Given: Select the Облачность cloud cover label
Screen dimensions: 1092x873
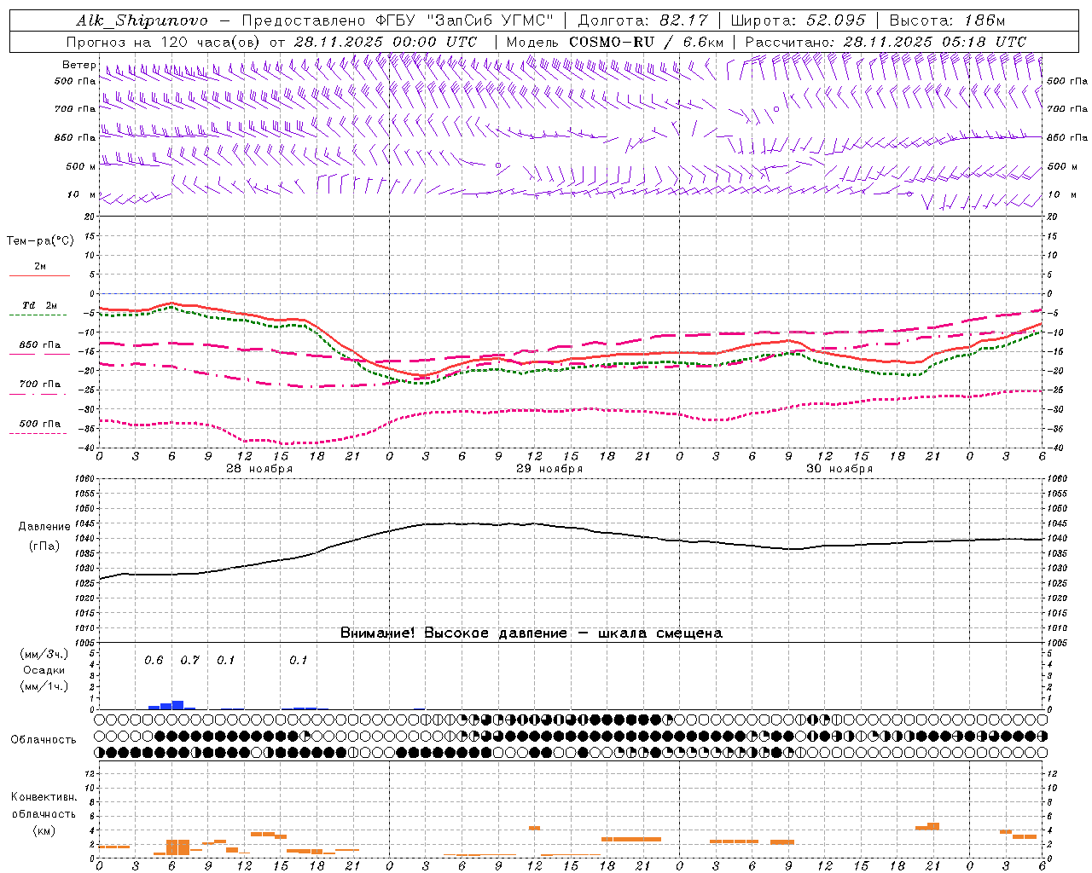Looking at the screenshot, I should click(x=44, y=740).
